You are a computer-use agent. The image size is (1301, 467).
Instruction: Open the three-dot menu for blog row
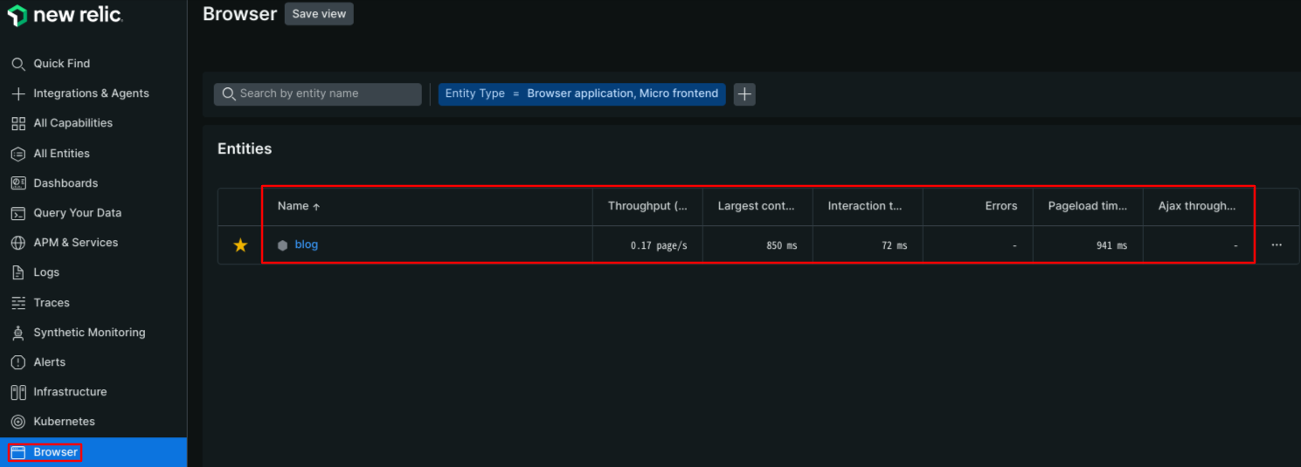pos(1277,245)
